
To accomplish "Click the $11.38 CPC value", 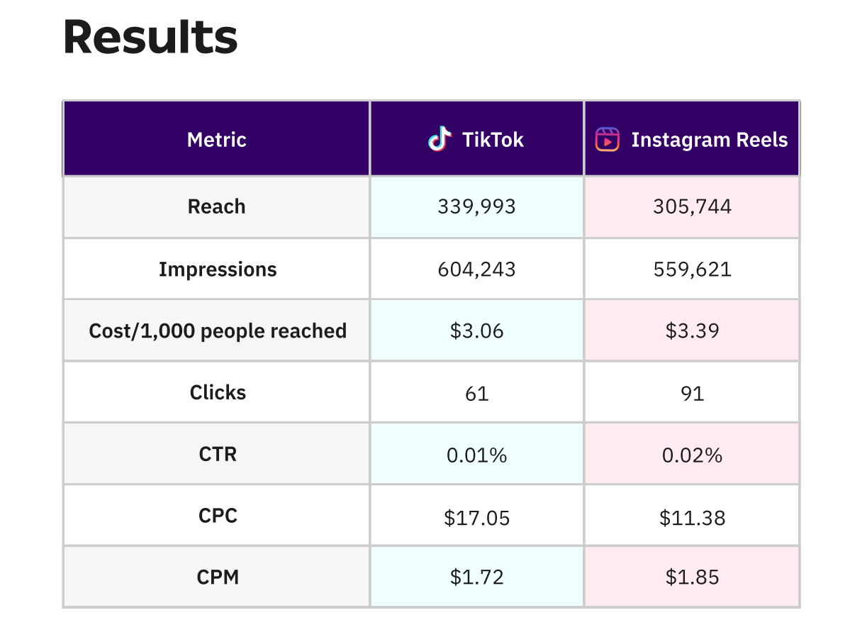I will coord(692,518).
